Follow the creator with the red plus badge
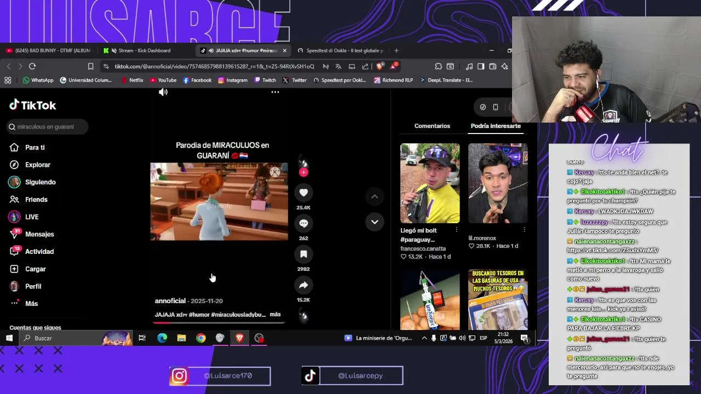Screen dimensions: 701x394 click(x=303, y=172)
